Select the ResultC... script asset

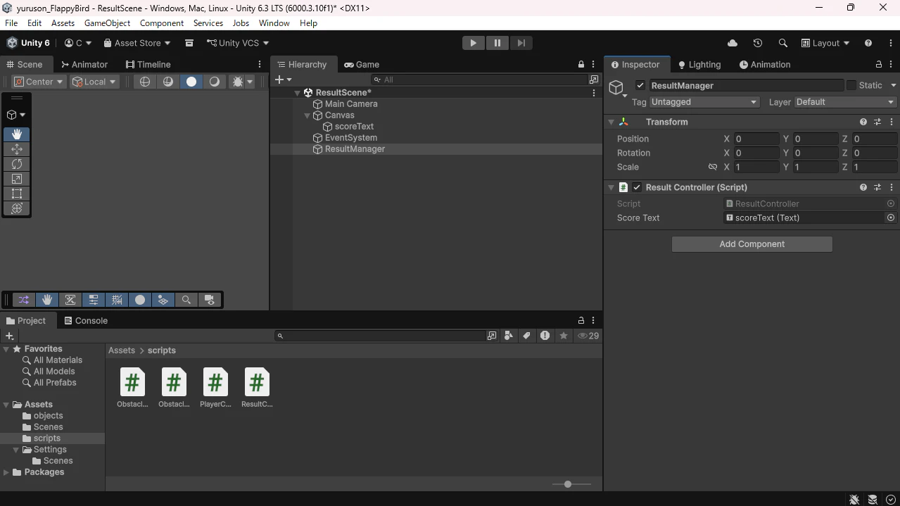tap(257, 388)
